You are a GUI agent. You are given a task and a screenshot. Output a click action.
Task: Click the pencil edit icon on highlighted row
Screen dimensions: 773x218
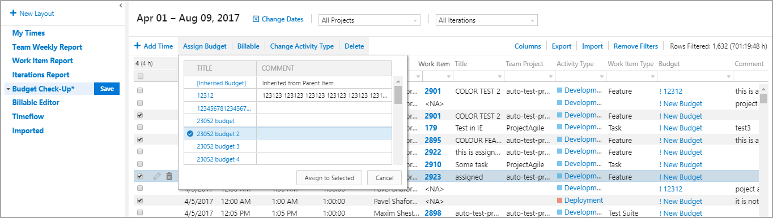157,177
